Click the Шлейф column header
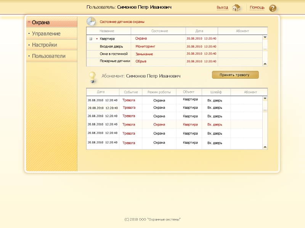Image resolution: width=305 pixels, height=228 pixels. tap(216, 92)
